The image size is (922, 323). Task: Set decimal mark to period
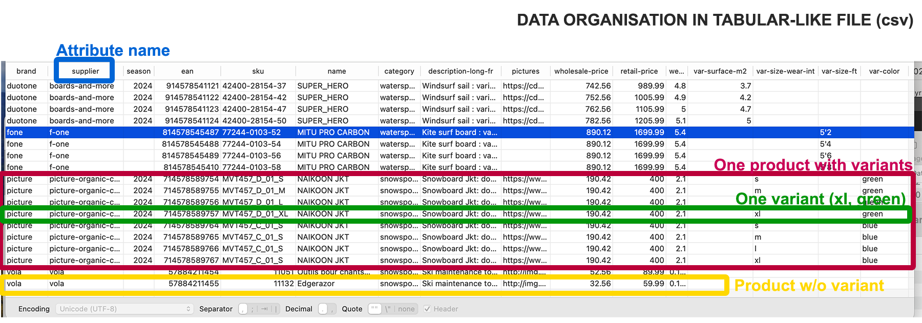tap(323, 309)
